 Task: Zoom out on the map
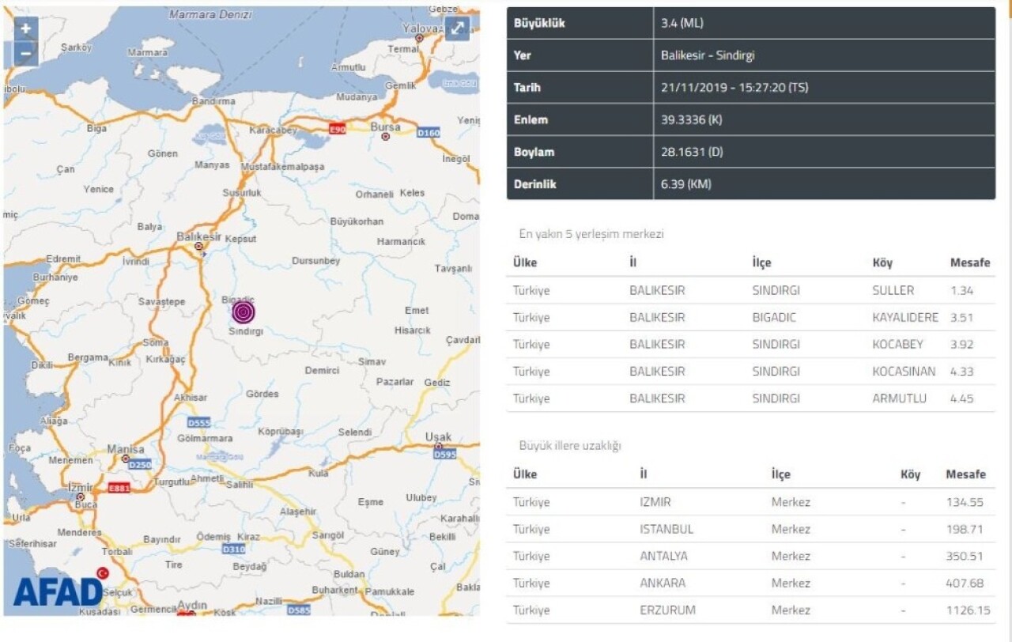click(x=25, y=53)
